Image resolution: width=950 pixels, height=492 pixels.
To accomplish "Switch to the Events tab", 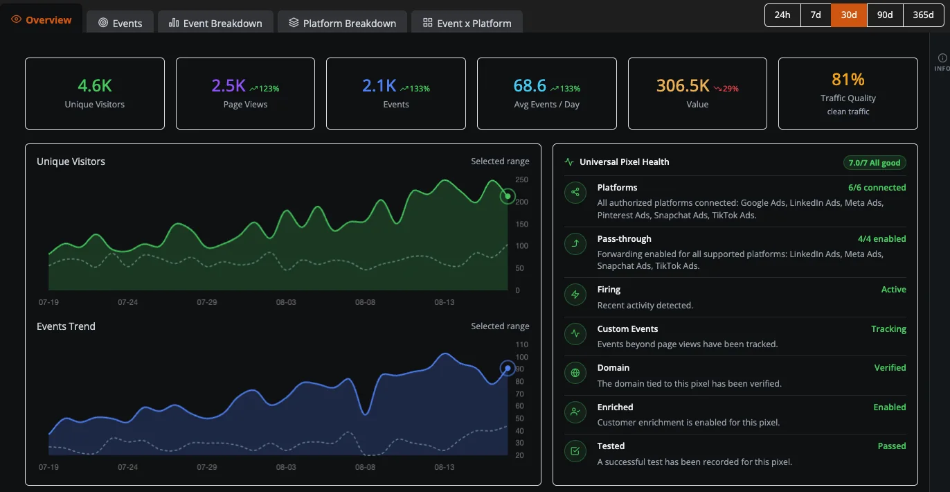I will tap(120, 23).
